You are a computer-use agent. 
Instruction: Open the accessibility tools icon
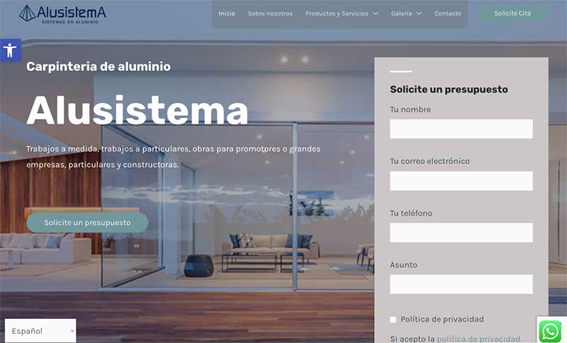pyautogui.click(x=11, y=50)
